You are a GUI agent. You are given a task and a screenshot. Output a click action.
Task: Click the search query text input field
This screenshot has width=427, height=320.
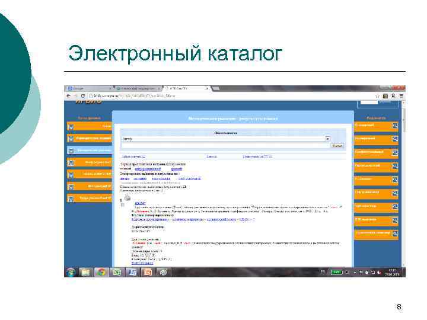225,146
